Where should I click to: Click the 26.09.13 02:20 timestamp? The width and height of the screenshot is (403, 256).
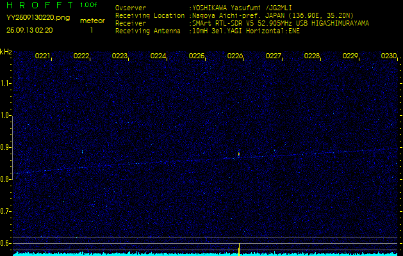click(30, 30)
